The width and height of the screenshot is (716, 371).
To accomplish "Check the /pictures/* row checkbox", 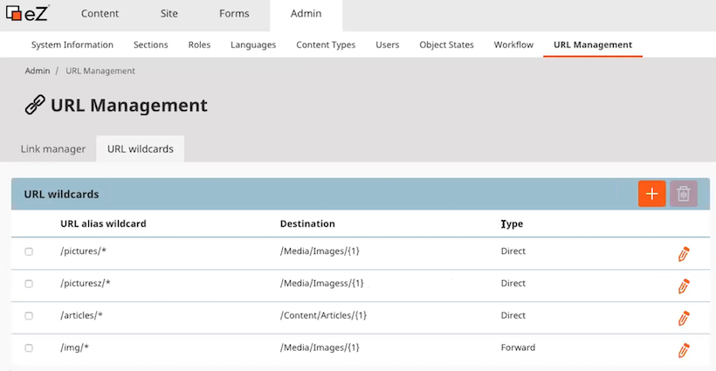I will click(x=29, y=251).
